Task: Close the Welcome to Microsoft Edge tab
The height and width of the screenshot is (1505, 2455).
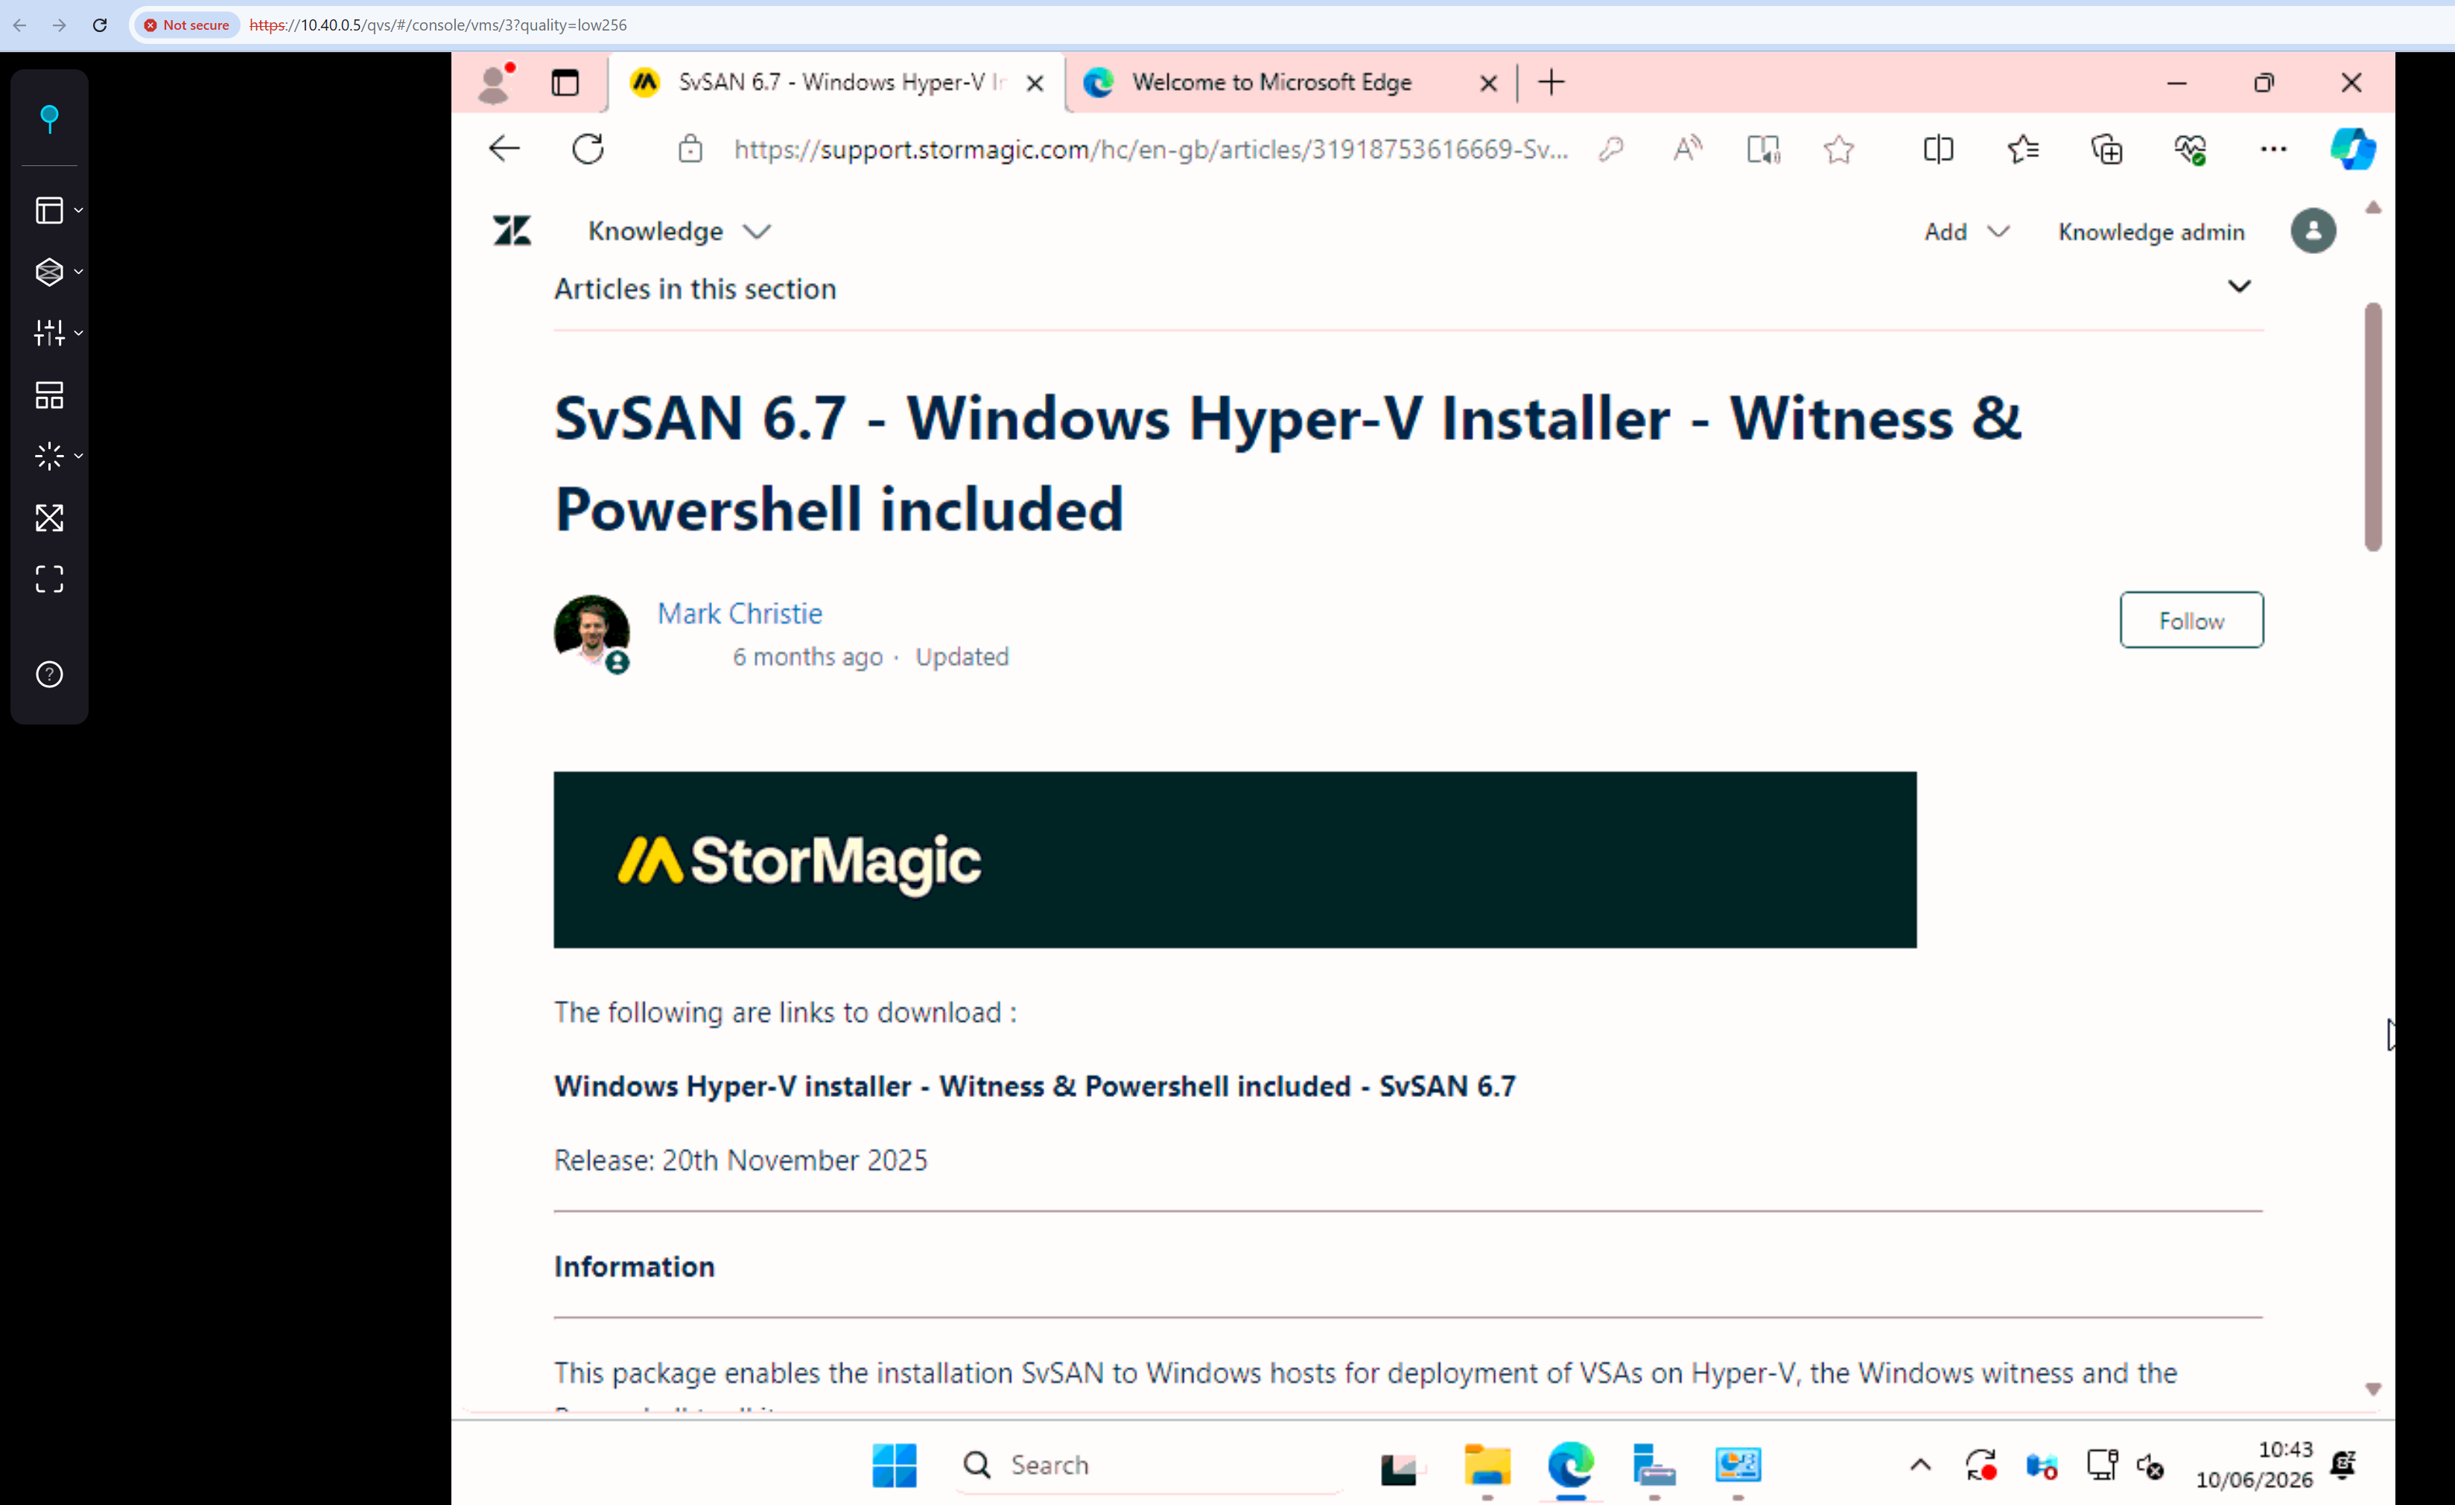Action: (1488, 83)
